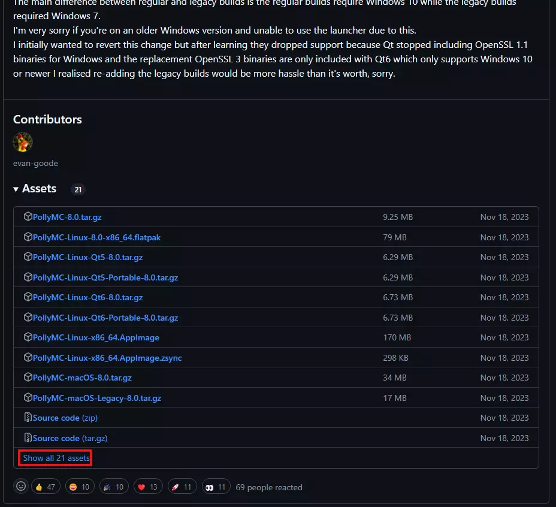Click the Assets count badge showing 21
Image resolution: width=556 pixels, height=507 pixels.
pyautogui.click(x=78, y=189)
